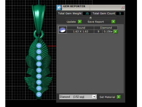Click the collapse arrow handle below totals
The height and width of the screenshot is (107, 142).
coord(91,18)
